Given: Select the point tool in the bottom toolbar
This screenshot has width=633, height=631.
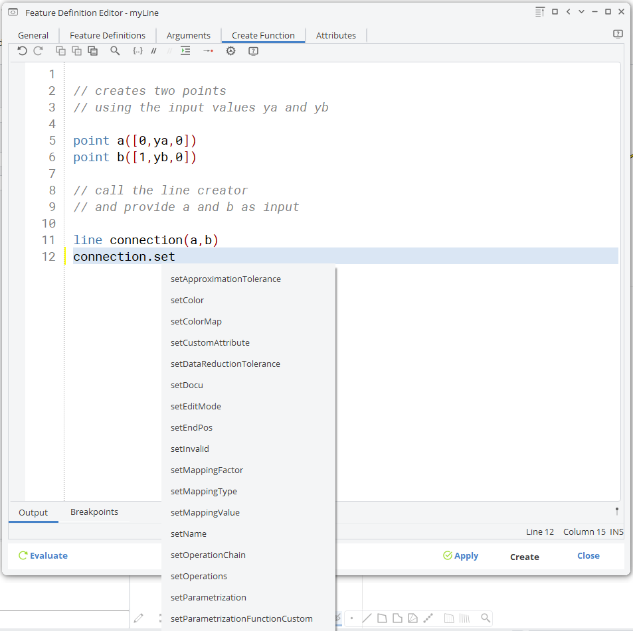Looking at the screenshot, I should pyautogui.click(x=351, y=618).
